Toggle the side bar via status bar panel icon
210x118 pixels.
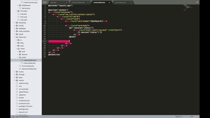[13, 117]
